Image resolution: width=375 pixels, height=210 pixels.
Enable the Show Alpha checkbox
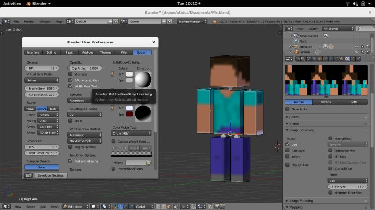[287, 109]
